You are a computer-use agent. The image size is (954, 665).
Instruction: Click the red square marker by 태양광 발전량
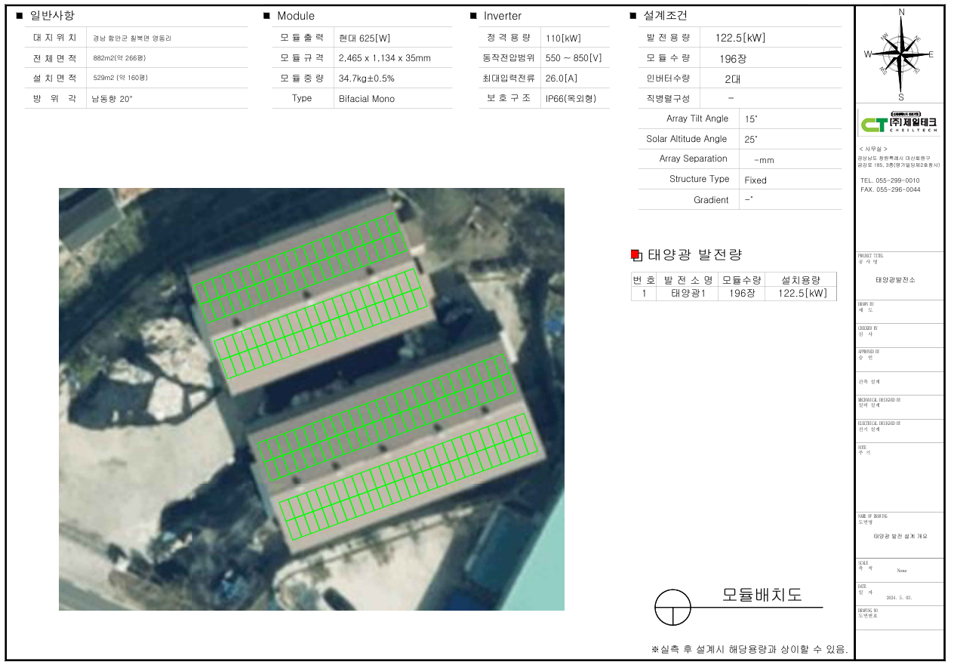tap(635, 255)
